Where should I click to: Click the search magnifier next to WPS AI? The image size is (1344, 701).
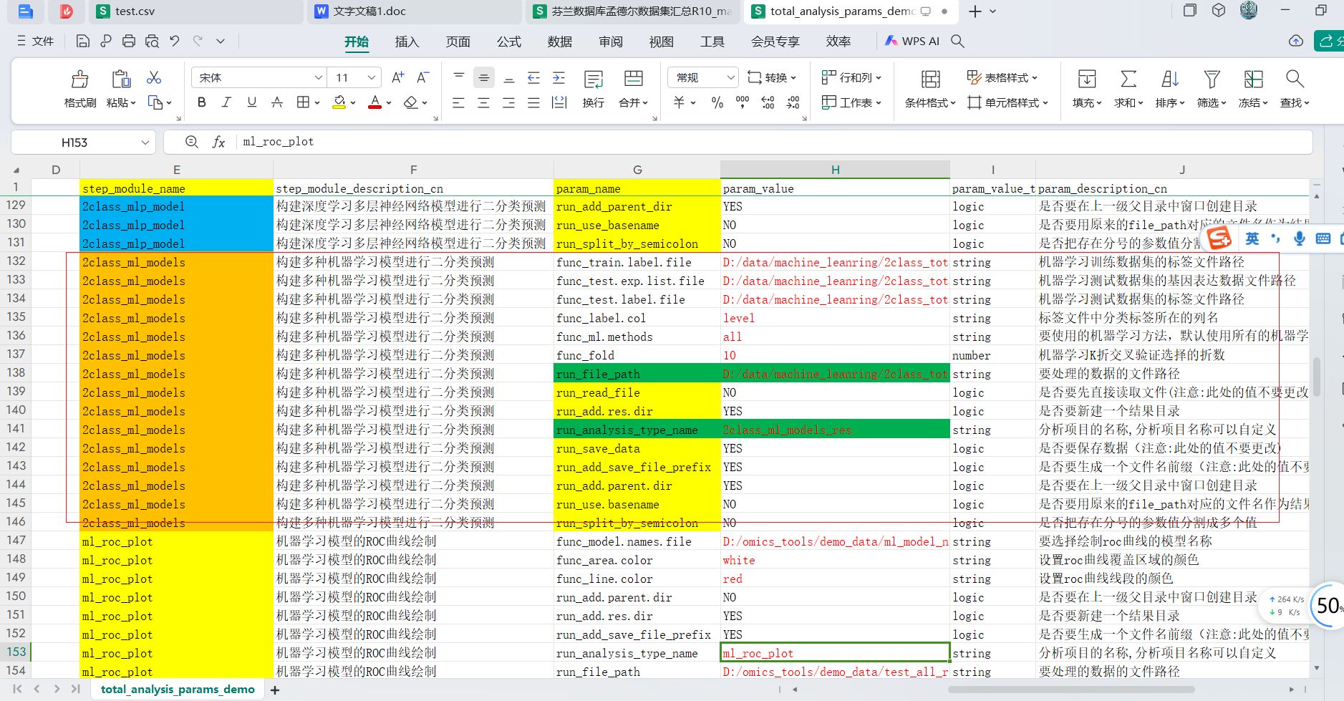[x=957, y=41]
